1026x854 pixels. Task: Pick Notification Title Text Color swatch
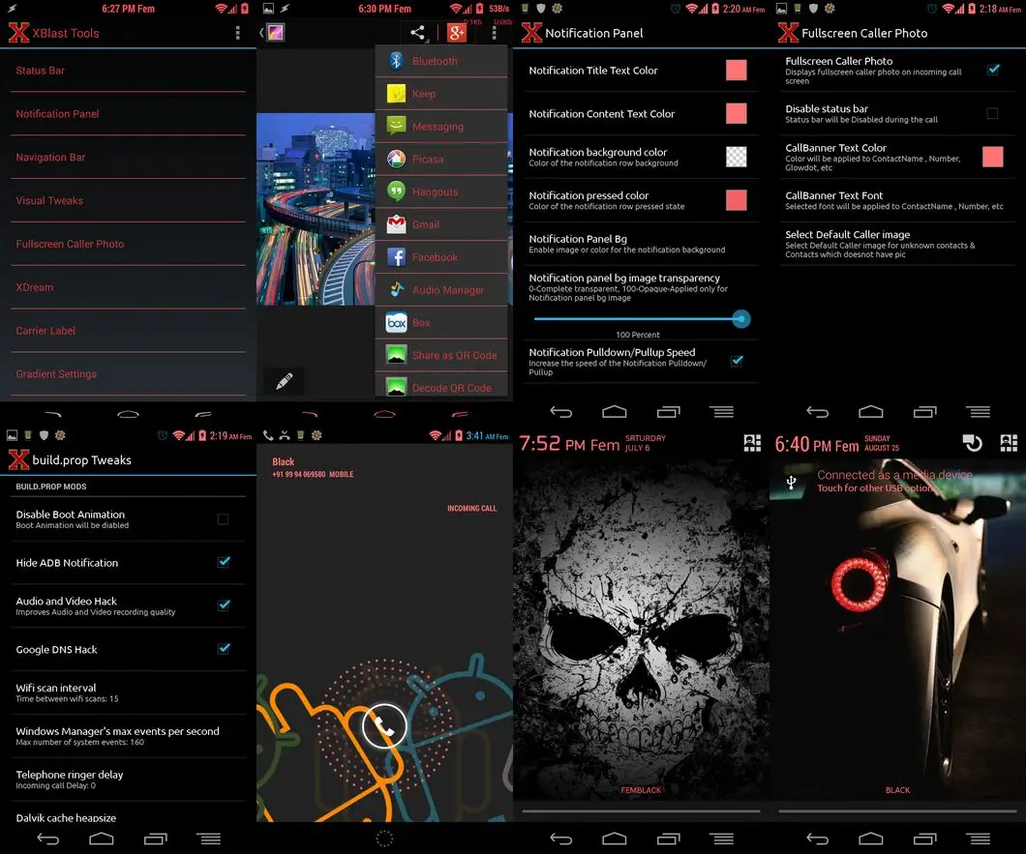coord(737,70)
